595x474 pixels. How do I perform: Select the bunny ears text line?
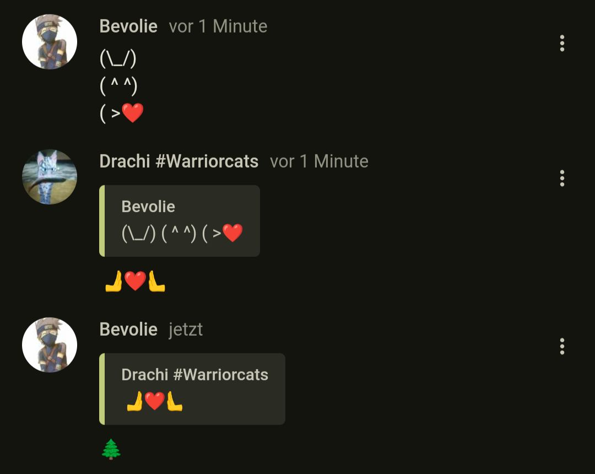tap(118, 59)
